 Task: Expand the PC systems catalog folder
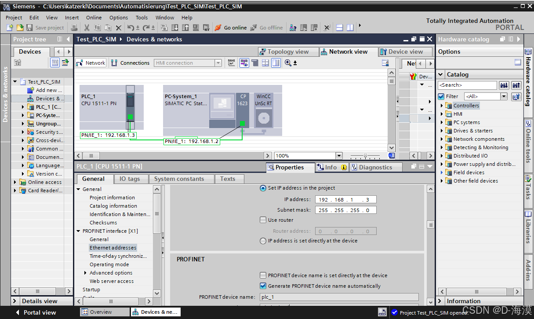[x=442, y=122]
